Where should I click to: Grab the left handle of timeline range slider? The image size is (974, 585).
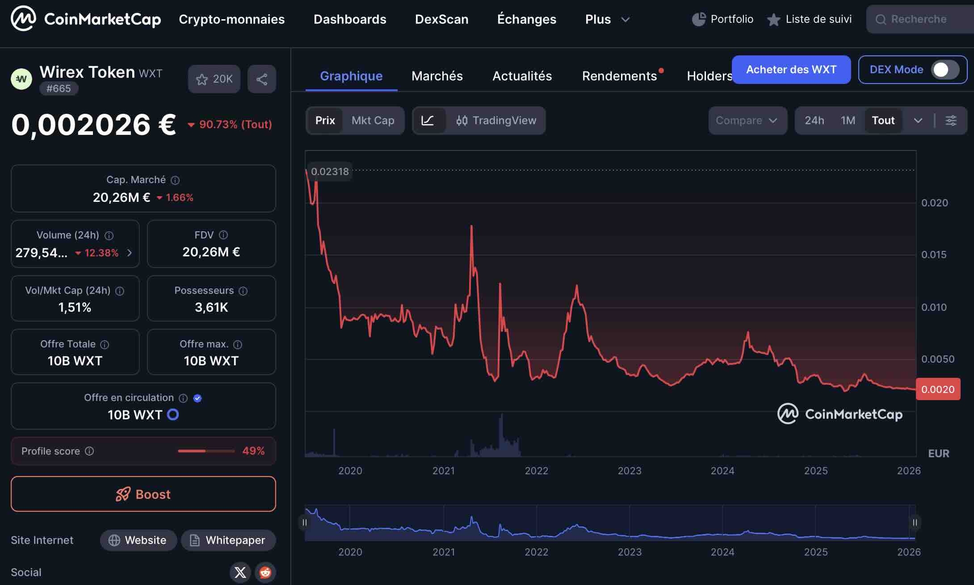(305, 522)
